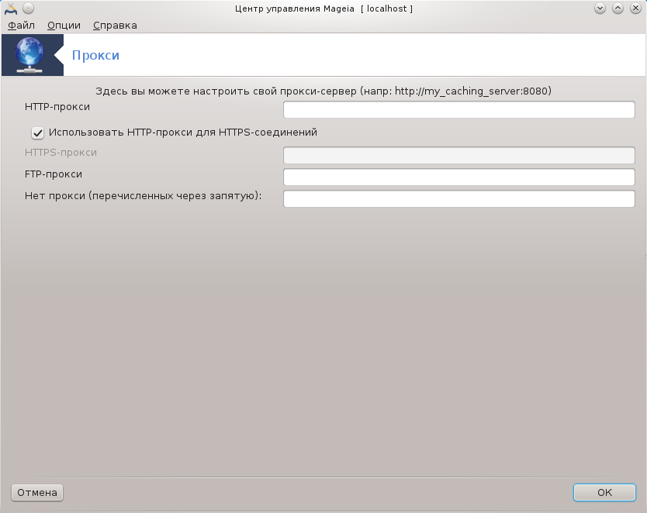
Task: Click the Mageia window menu icon
Action: [x=10, y=9]
